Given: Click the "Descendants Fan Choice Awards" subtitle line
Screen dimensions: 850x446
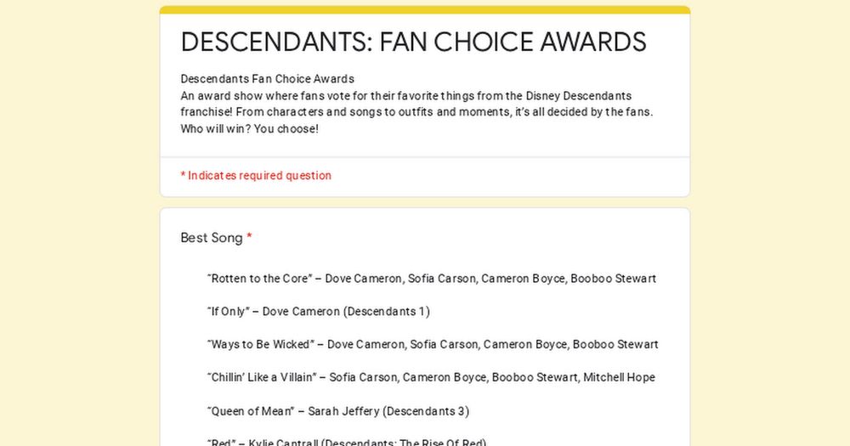Looking at the screenshot, I should pyautogui.click(x=267, y=78).
